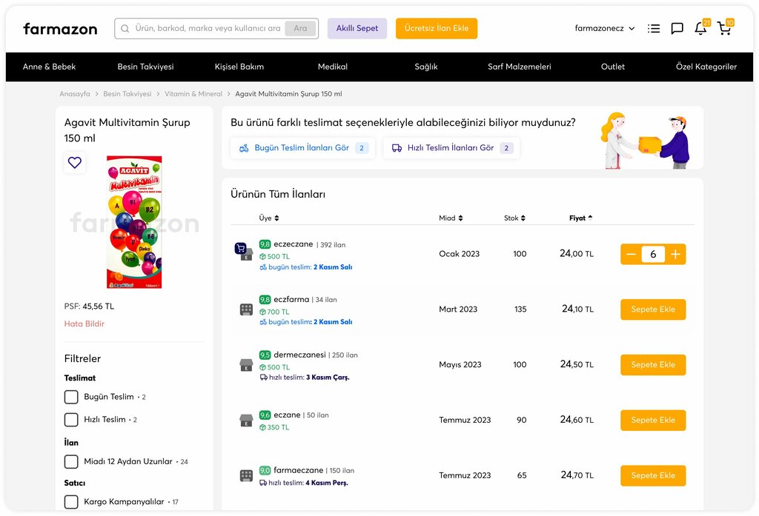This screenshot has height=516, width=759.
Task: Check the Hızlı Teslim filter
Action: [71, 420]
